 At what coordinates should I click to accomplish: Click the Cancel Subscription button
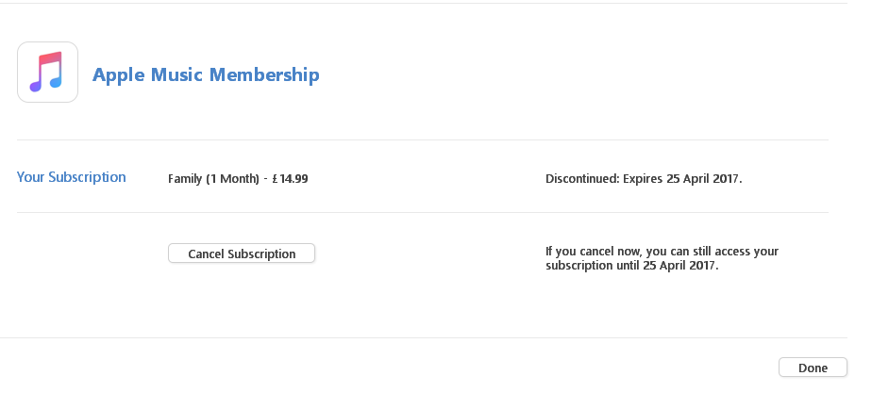[x=242, y=254]
